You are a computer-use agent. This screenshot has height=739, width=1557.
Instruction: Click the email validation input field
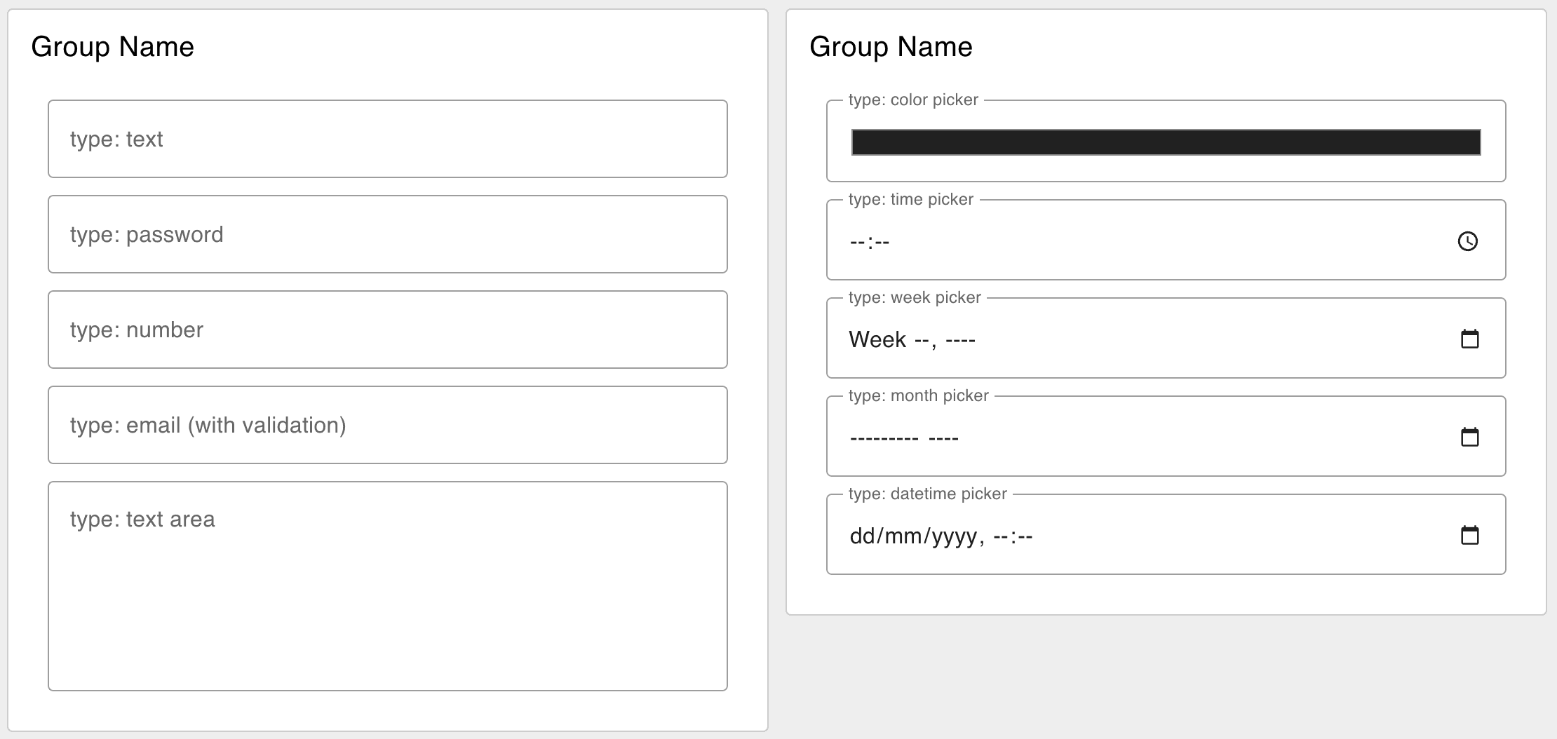pyautogui.click(x=386, y=425)
